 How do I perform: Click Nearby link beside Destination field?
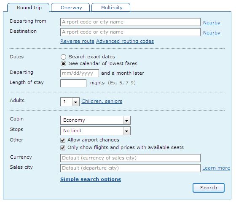(212, 33)
